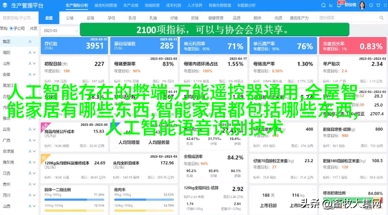Click the person icon in 安徽 row
This screenshot has height=215, width=388.
coord(30,75)
